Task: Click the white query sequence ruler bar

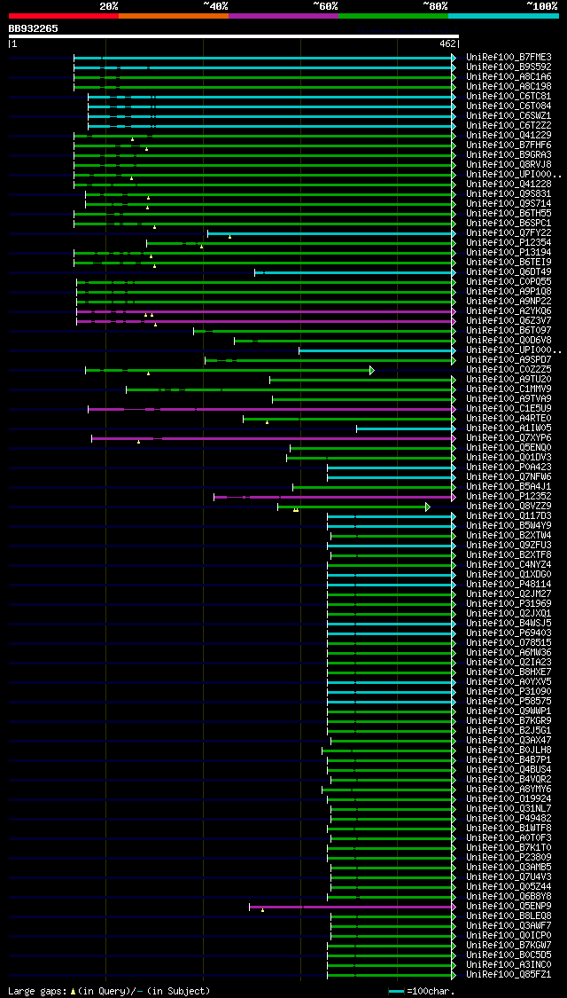Action: point(234,36)
